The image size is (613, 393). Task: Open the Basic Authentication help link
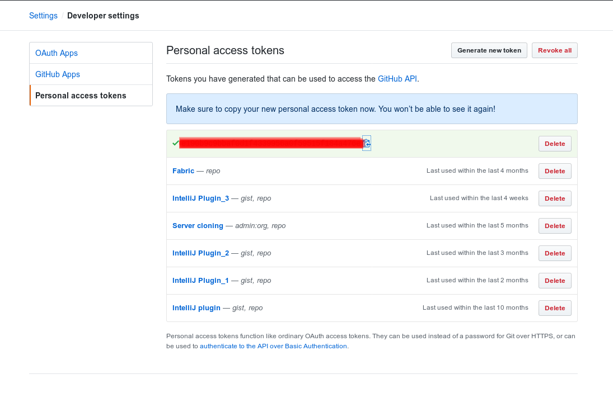pos(274,346)
